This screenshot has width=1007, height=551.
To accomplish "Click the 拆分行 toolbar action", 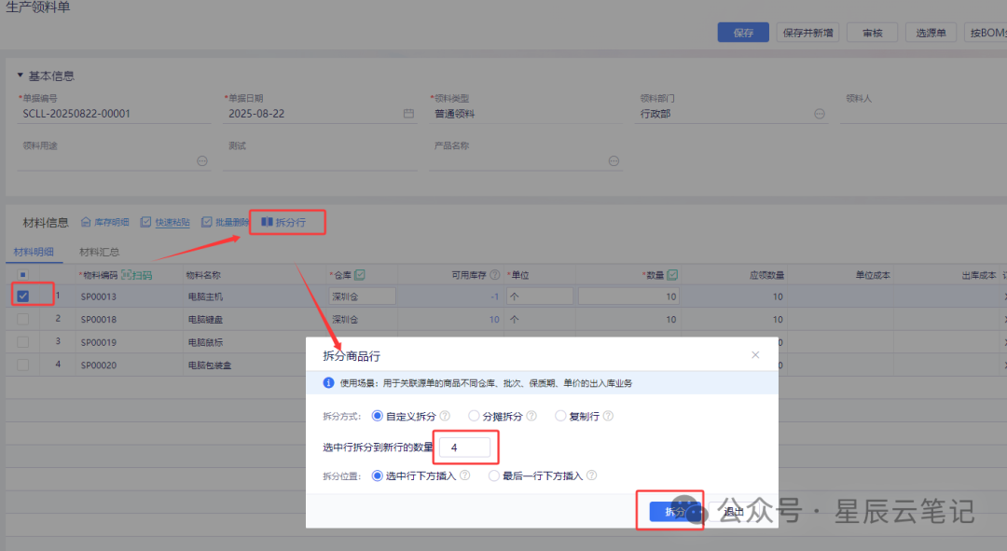I will pyautogui.click(x=283, y=222).
